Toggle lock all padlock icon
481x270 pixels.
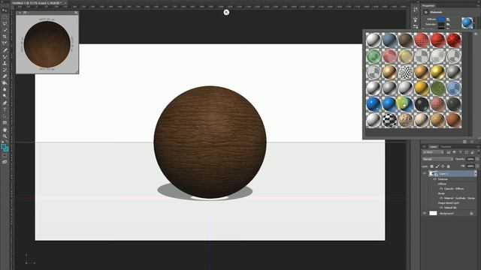pyautogui.click(x=448, y=166)
